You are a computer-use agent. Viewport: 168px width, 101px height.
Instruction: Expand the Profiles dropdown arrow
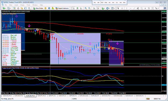10,8
